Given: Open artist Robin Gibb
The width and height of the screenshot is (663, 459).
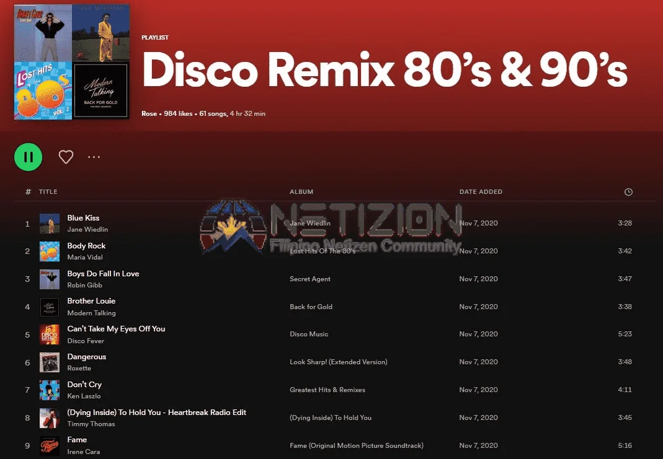Looking at the screenshot, I should (84, 285).
